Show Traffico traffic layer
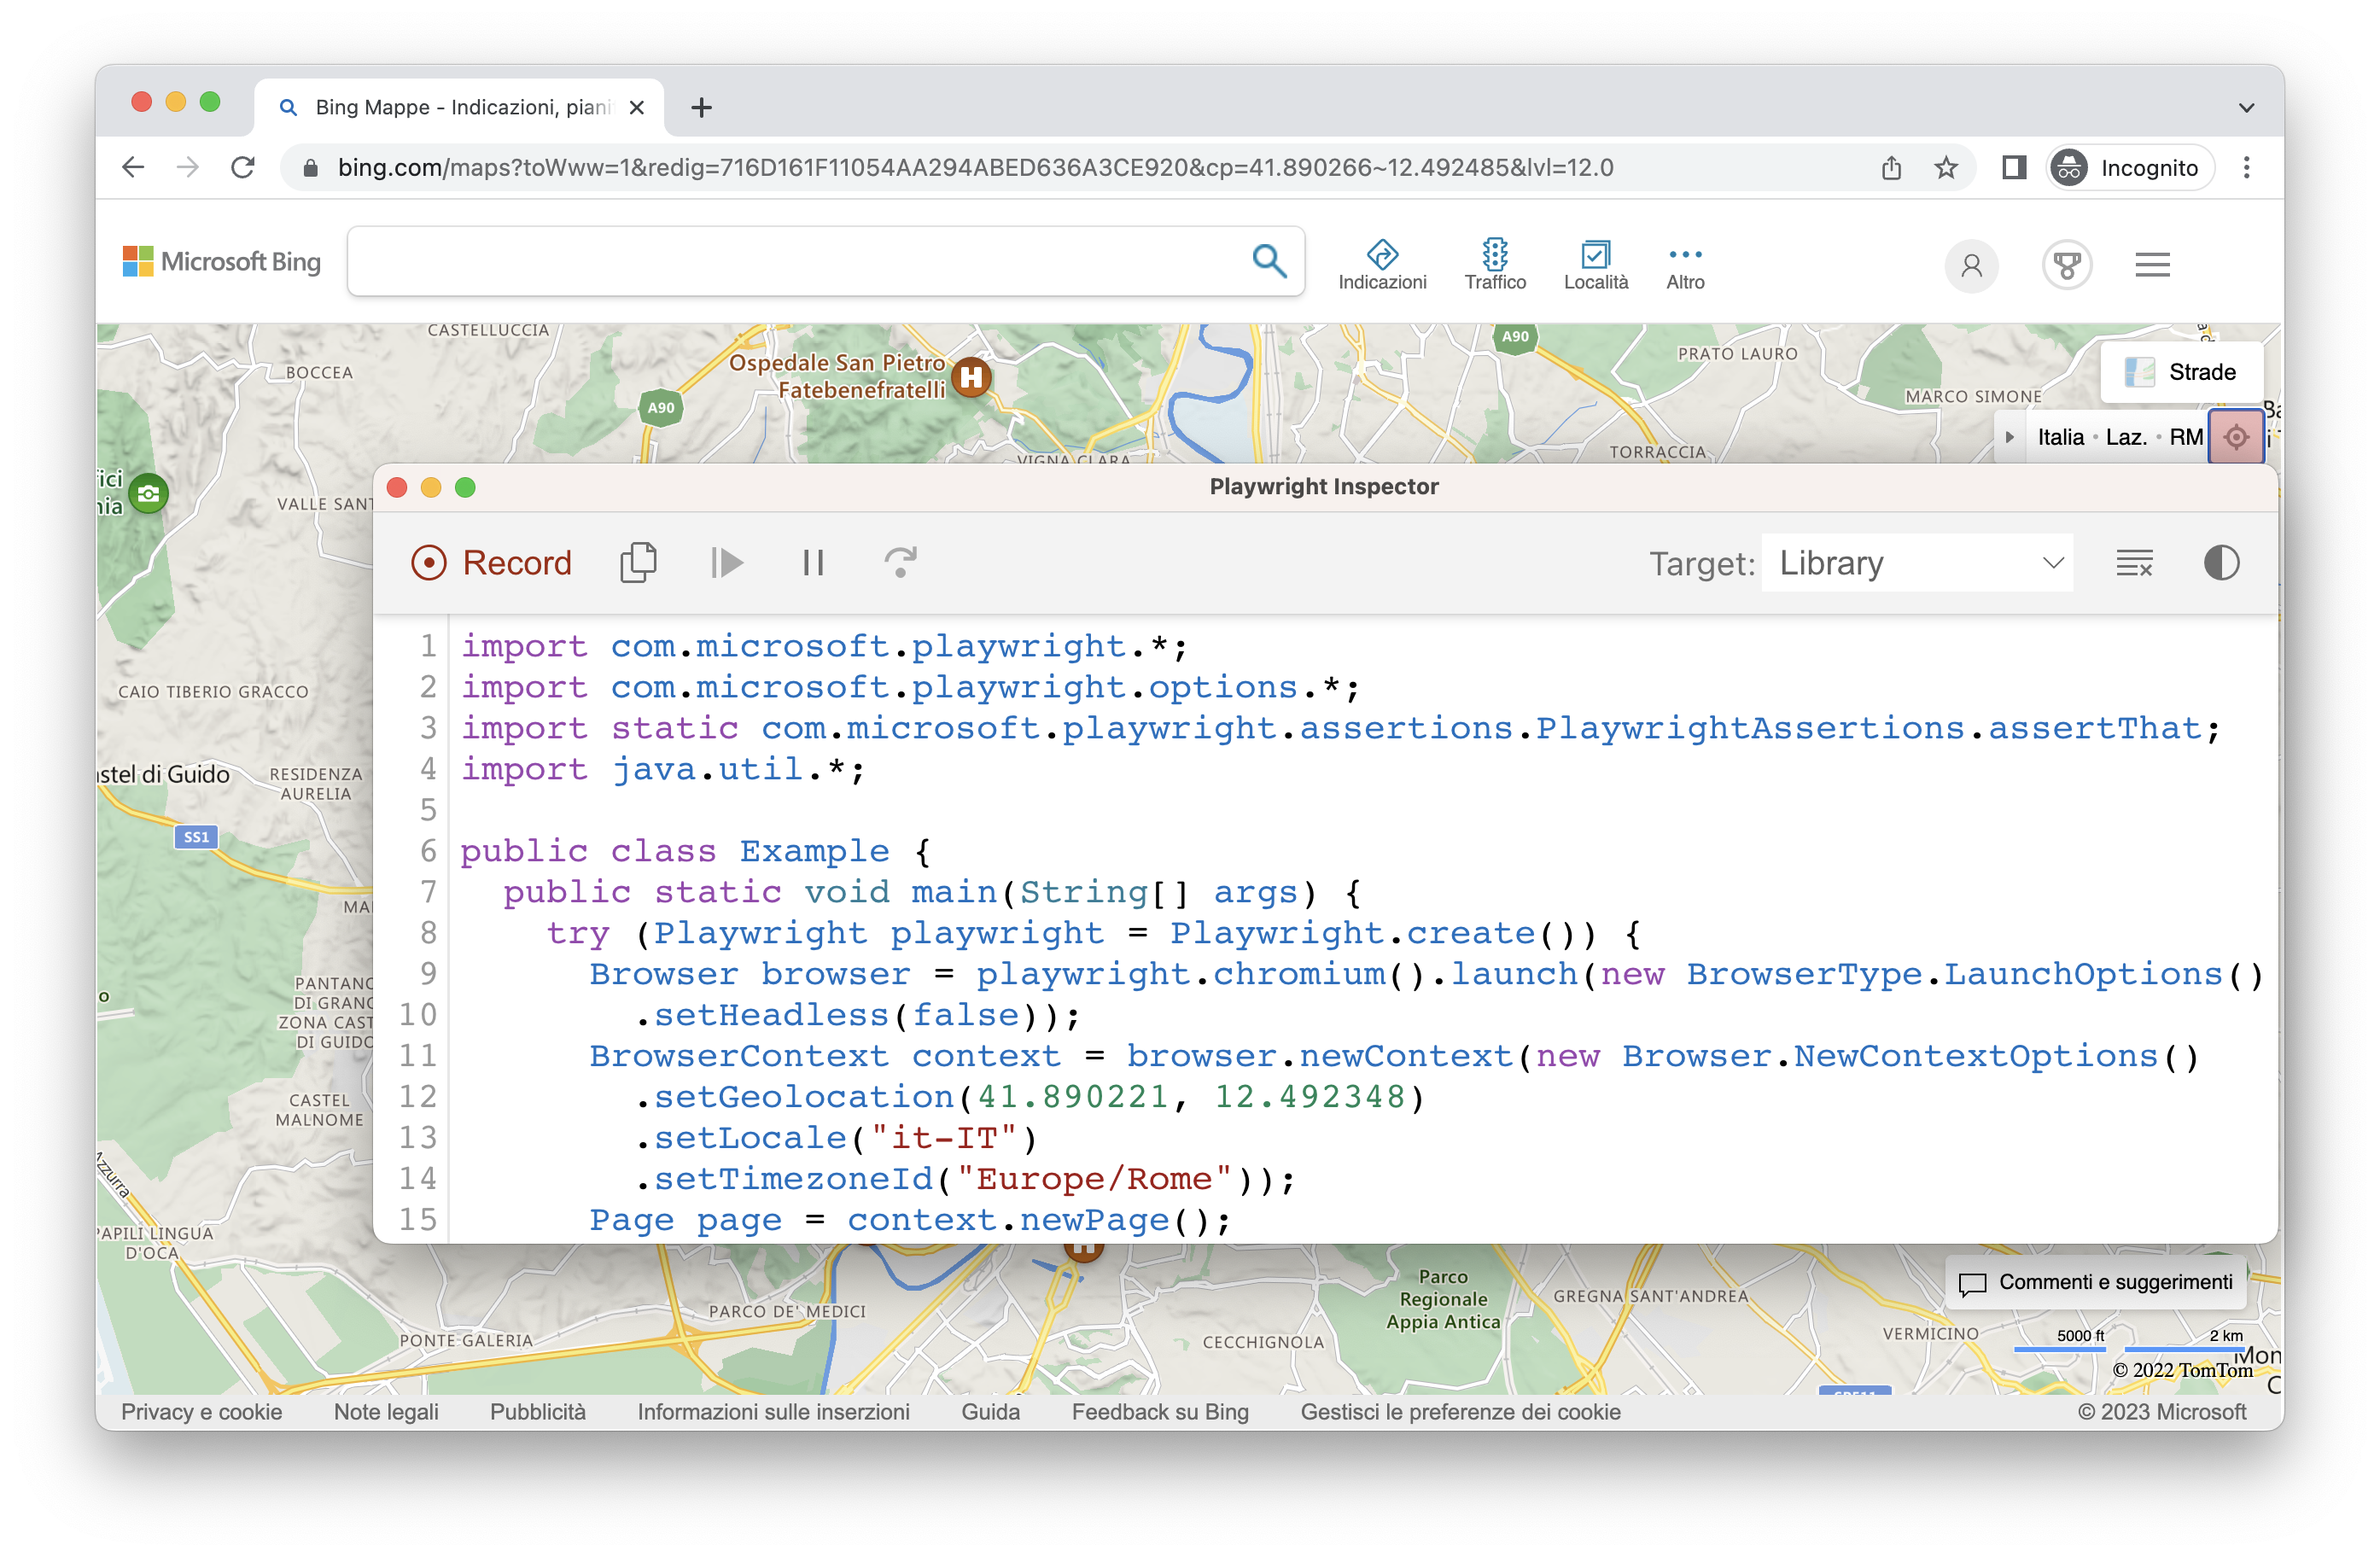The height and width of the screenshot is (1557, 2380). [1495, 265]
